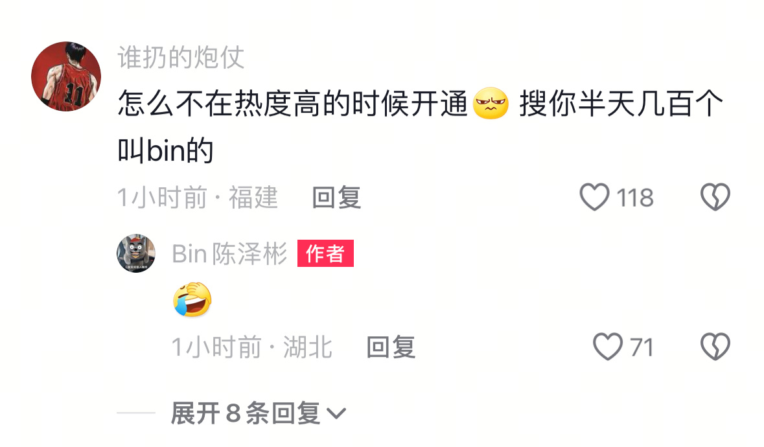The height and width of the screenshot is (447, 764).
Task: Tap the red 作者 badge
Action: pyautogui.click(x=325, y=253)
